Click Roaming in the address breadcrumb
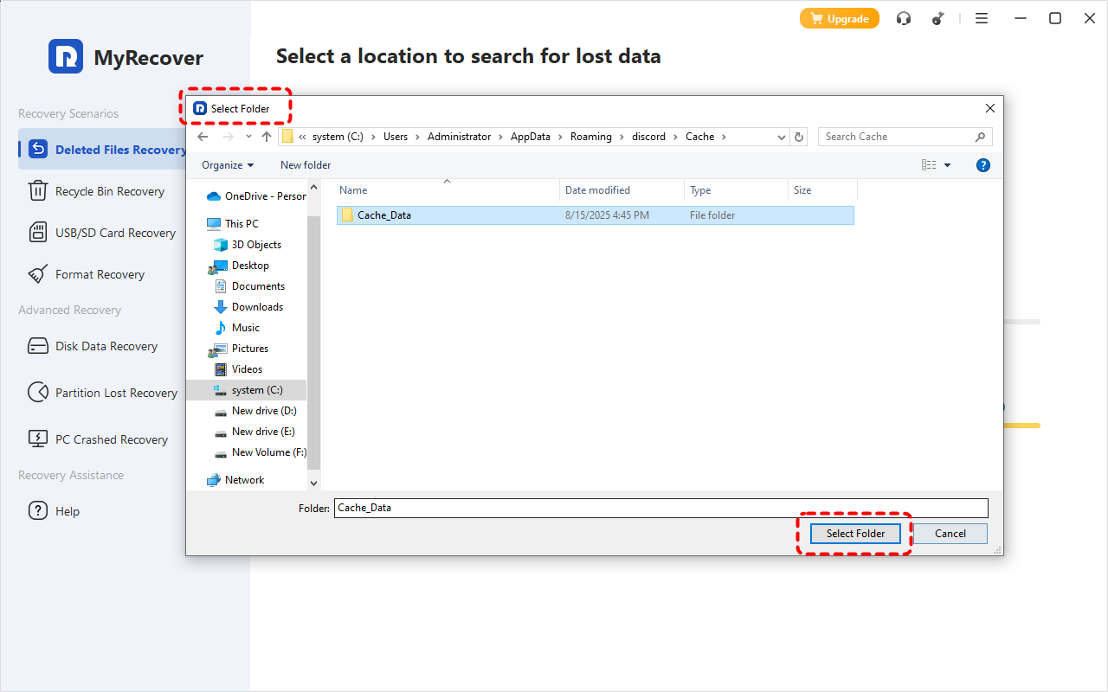Screen dimensions: 1108x692 coord(590,137)
